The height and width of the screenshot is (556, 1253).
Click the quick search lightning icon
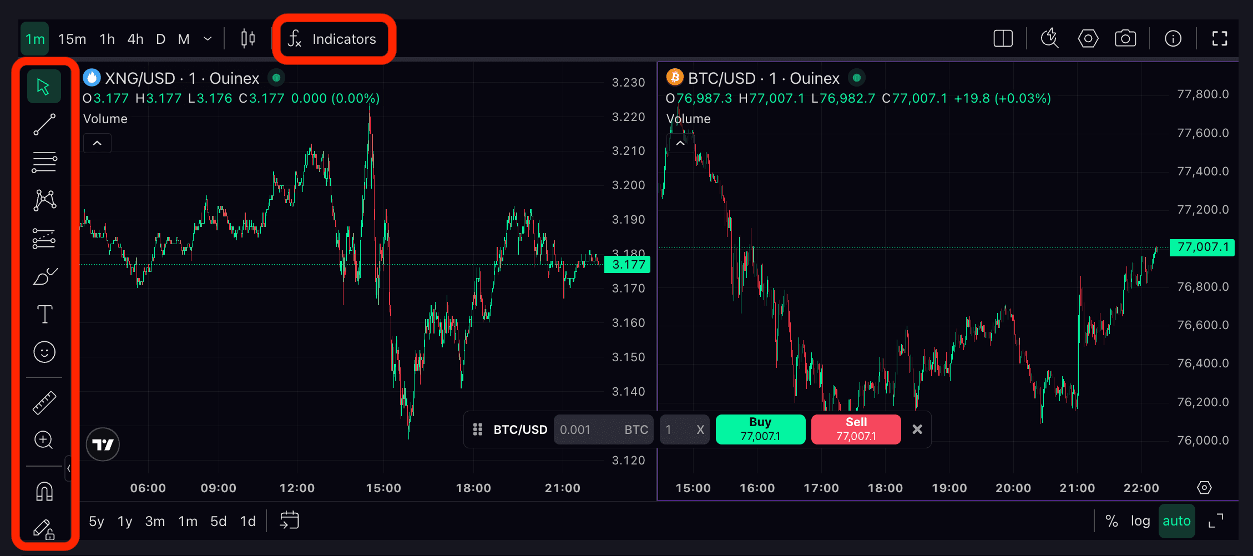click(x=1049, y=39)
